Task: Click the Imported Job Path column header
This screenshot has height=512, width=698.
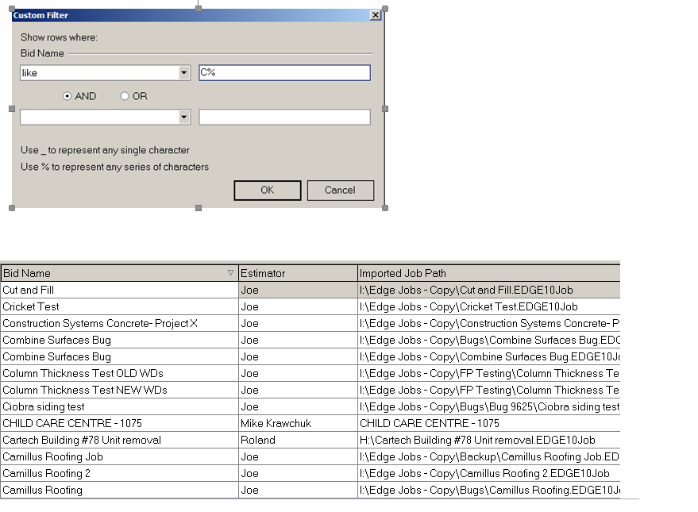Action: 488,273
